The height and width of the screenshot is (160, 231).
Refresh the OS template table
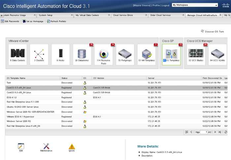click(225, 132)
